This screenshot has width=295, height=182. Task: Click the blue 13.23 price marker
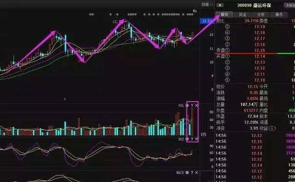point(206,21)
